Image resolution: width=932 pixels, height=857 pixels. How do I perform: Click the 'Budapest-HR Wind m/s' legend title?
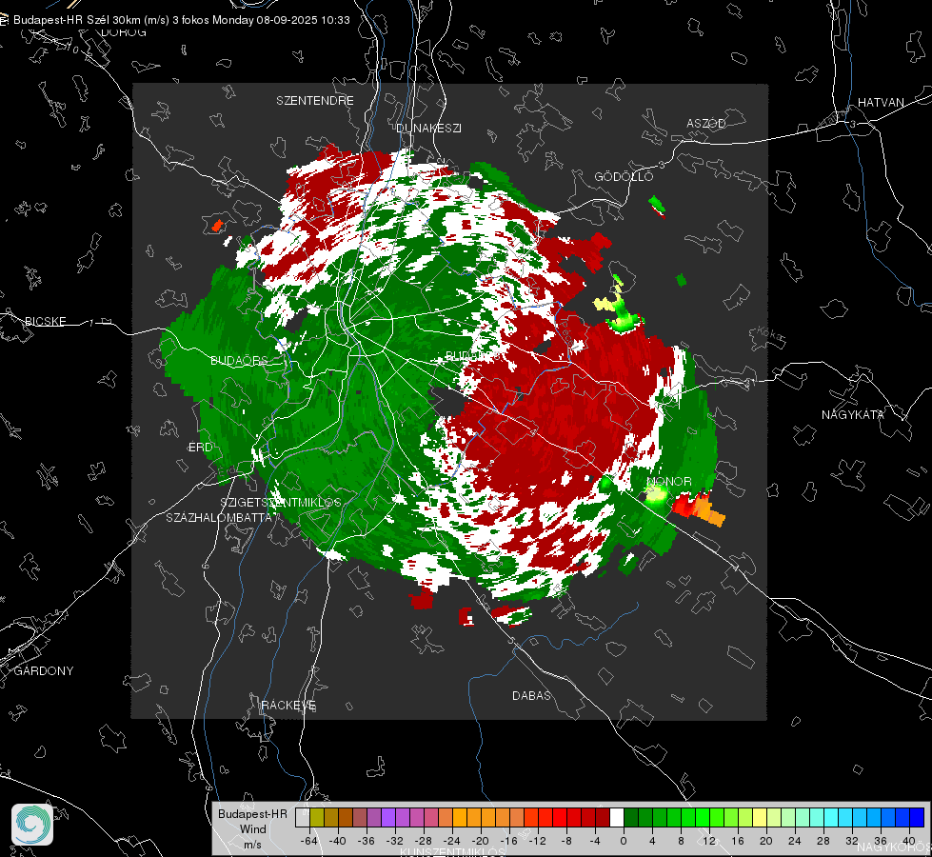pyautogui.click(x=252, y=829)
